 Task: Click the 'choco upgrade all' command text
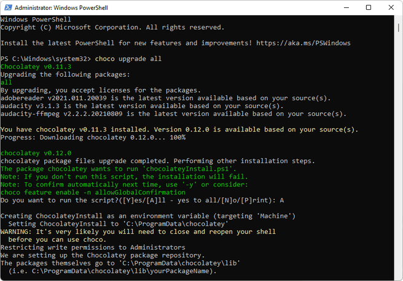point(128,59)
